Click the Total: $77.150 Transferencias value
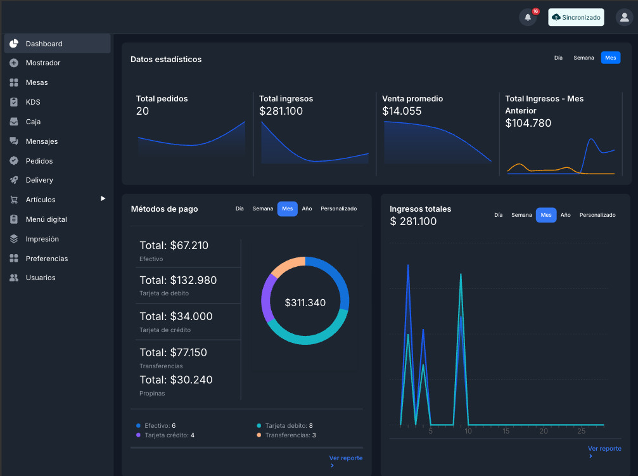638x476 pixels. [x=173, y=352]
